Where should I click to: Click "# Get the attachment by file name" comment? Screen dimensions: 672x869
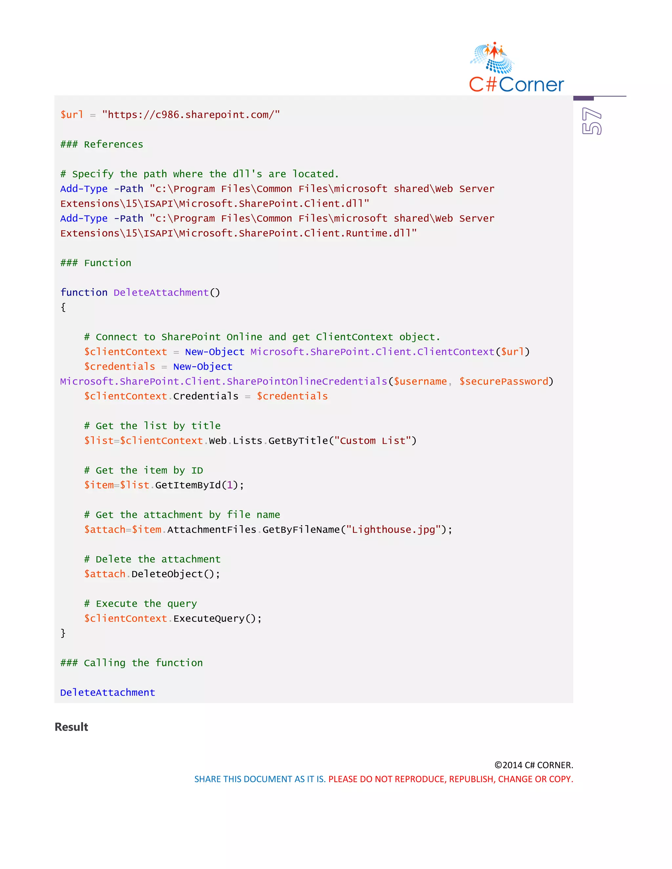(182, 515)
